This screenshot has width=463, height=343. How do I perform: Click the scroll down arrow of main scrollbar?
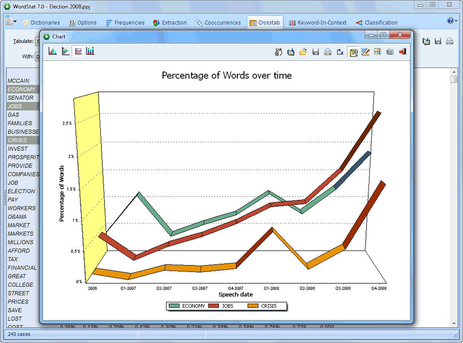tap(454, 324)
